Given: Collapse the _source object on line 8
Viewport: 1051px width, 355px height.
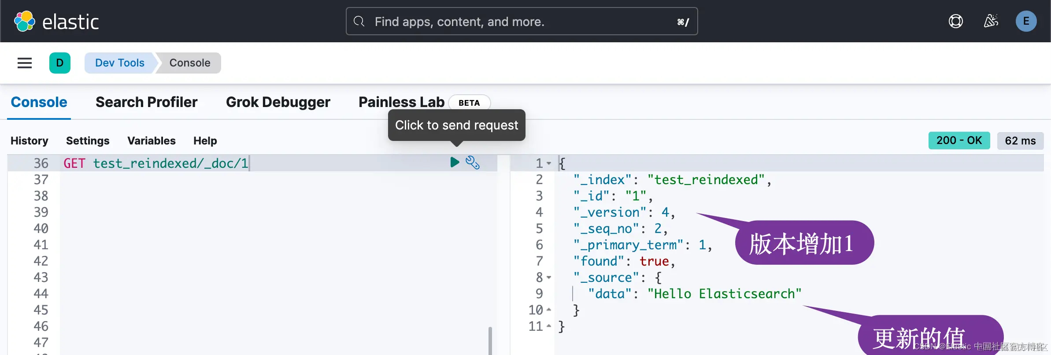Looking at the screenshot, I should pyautogui.click(x=549, y=277).
